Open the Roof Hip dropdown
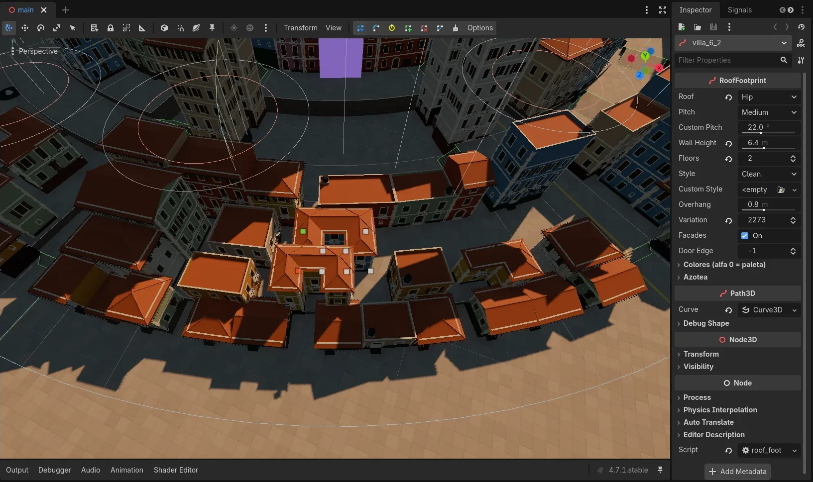The height and width of the screenshot is (482, 813). (x=769, y=97)
